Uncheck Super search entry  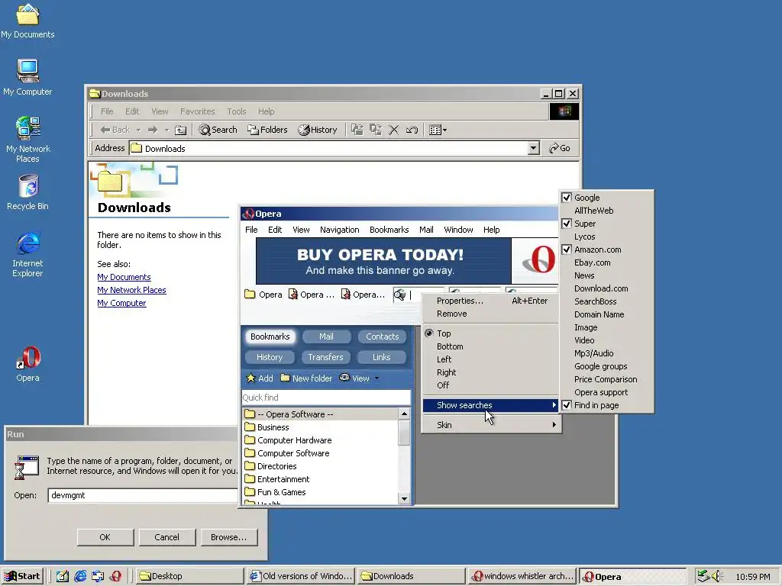tap(606, 224)
